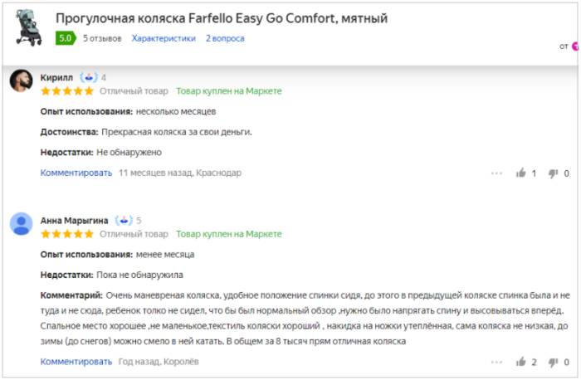Switch to the Характеристики tab
Viewport: 581px width, 380px height.
(x=164, y=38)
